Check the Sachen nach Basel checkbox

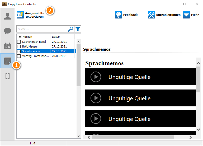(19, 42)
